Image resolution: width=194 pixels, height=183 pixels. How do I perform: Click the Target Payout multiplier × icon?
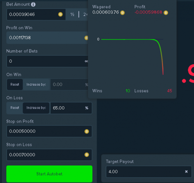coord(186,172)
